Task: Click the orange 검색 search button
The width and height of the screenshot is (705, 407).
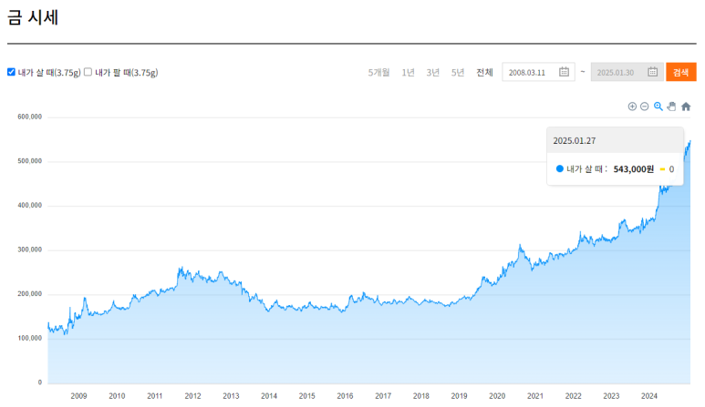Action: point(680,72)
